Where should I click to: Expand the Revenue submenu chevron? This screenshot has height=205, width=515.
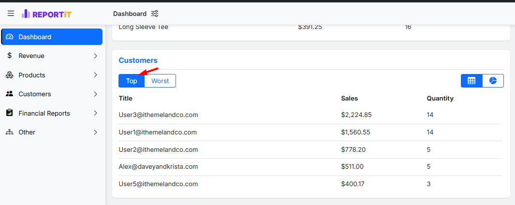pyautogui.click(x=95, y=56)
